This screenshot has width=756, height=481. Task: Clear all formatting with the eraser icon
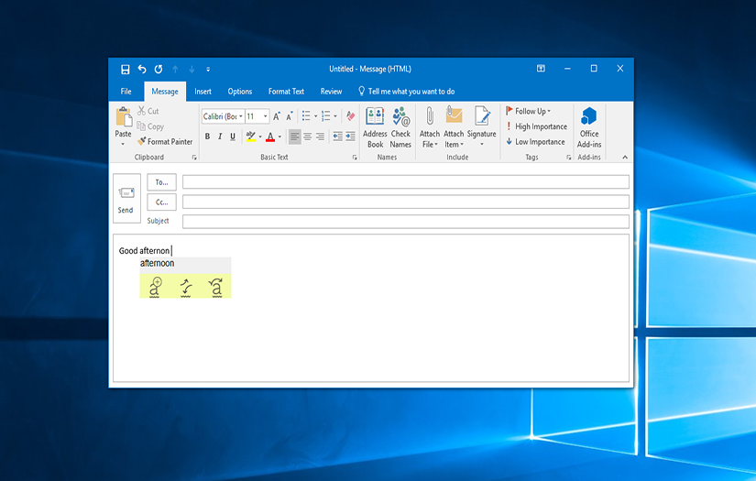(x=351, y=116)
